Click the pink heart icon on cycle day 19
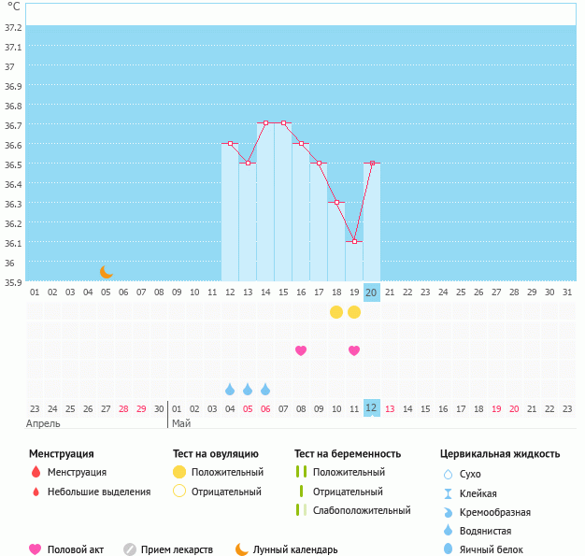This screenshot has width=585, height=556. click(x=354, y=350)
